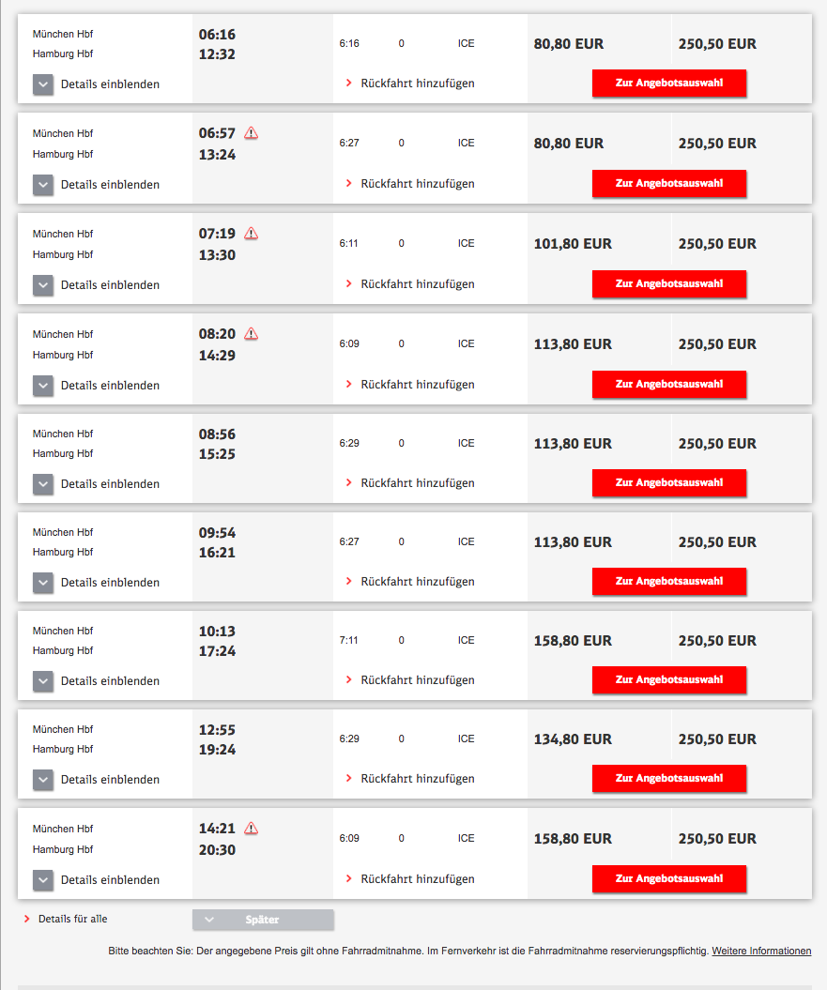
Task: Load later connections with Später button
Action: click(x=263, y=920)
